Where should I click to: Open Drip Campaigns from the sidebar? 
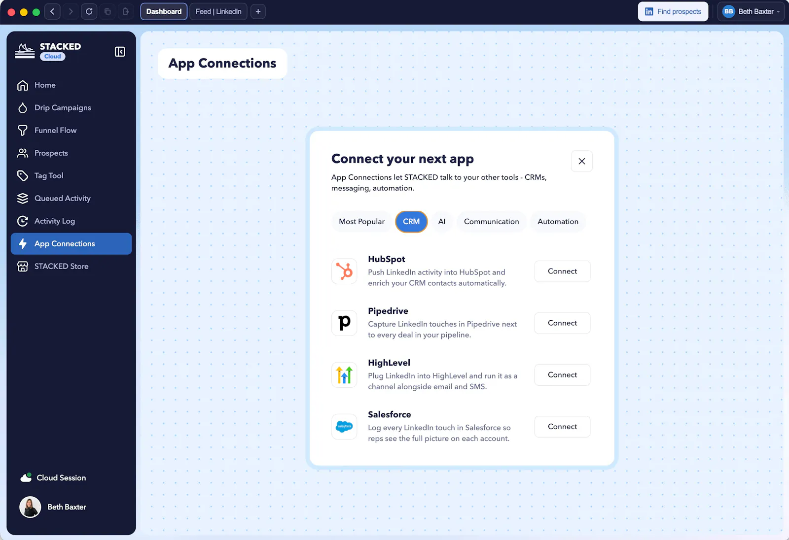[x=71, y=108]
